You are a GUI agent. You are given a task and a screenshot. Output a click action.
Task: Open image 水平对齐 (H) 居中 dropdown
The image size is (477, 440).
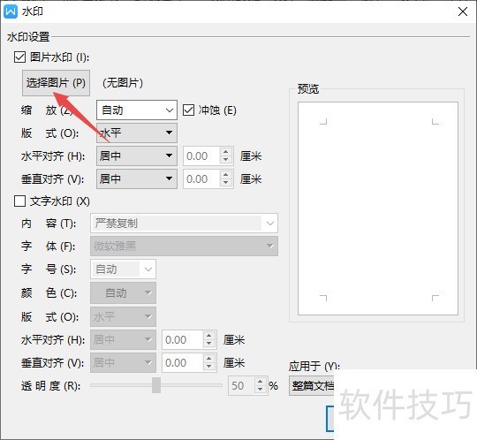[x=137, y=156]
